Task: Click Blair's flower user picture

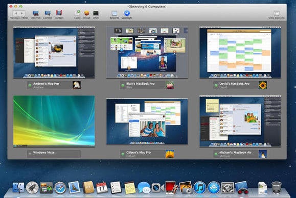Action: coord(170,85)
